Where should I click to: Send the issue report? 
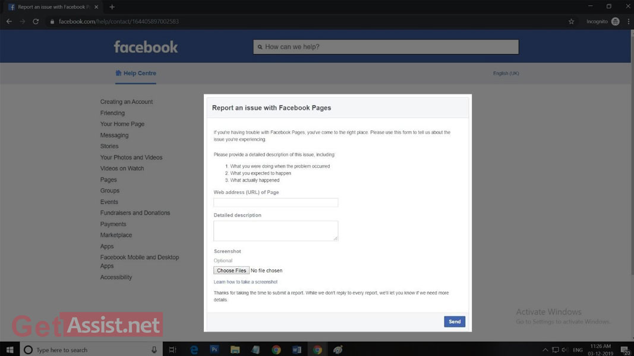pyautogui.click(x=454, y=321)
